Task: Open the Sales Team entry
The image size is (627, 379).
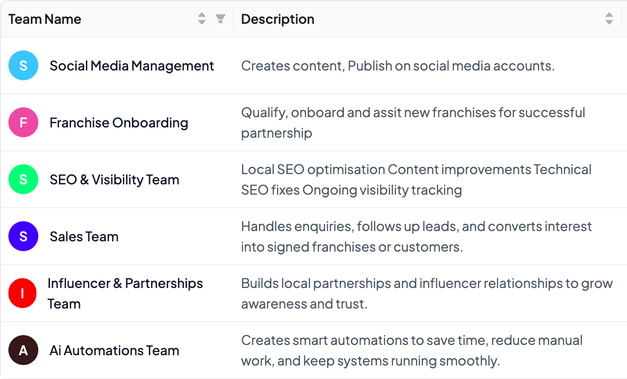Action: 84,236
